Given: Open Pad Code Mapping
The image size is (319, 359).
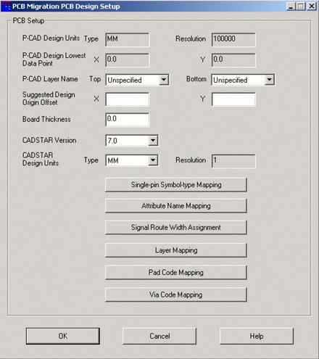Looking at the screenshot, I should tap(176, 273).
